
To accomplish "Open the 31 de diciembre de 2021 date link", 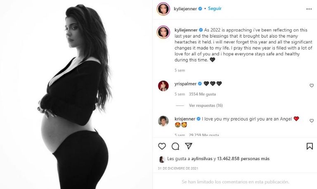I will coord(178,168).
